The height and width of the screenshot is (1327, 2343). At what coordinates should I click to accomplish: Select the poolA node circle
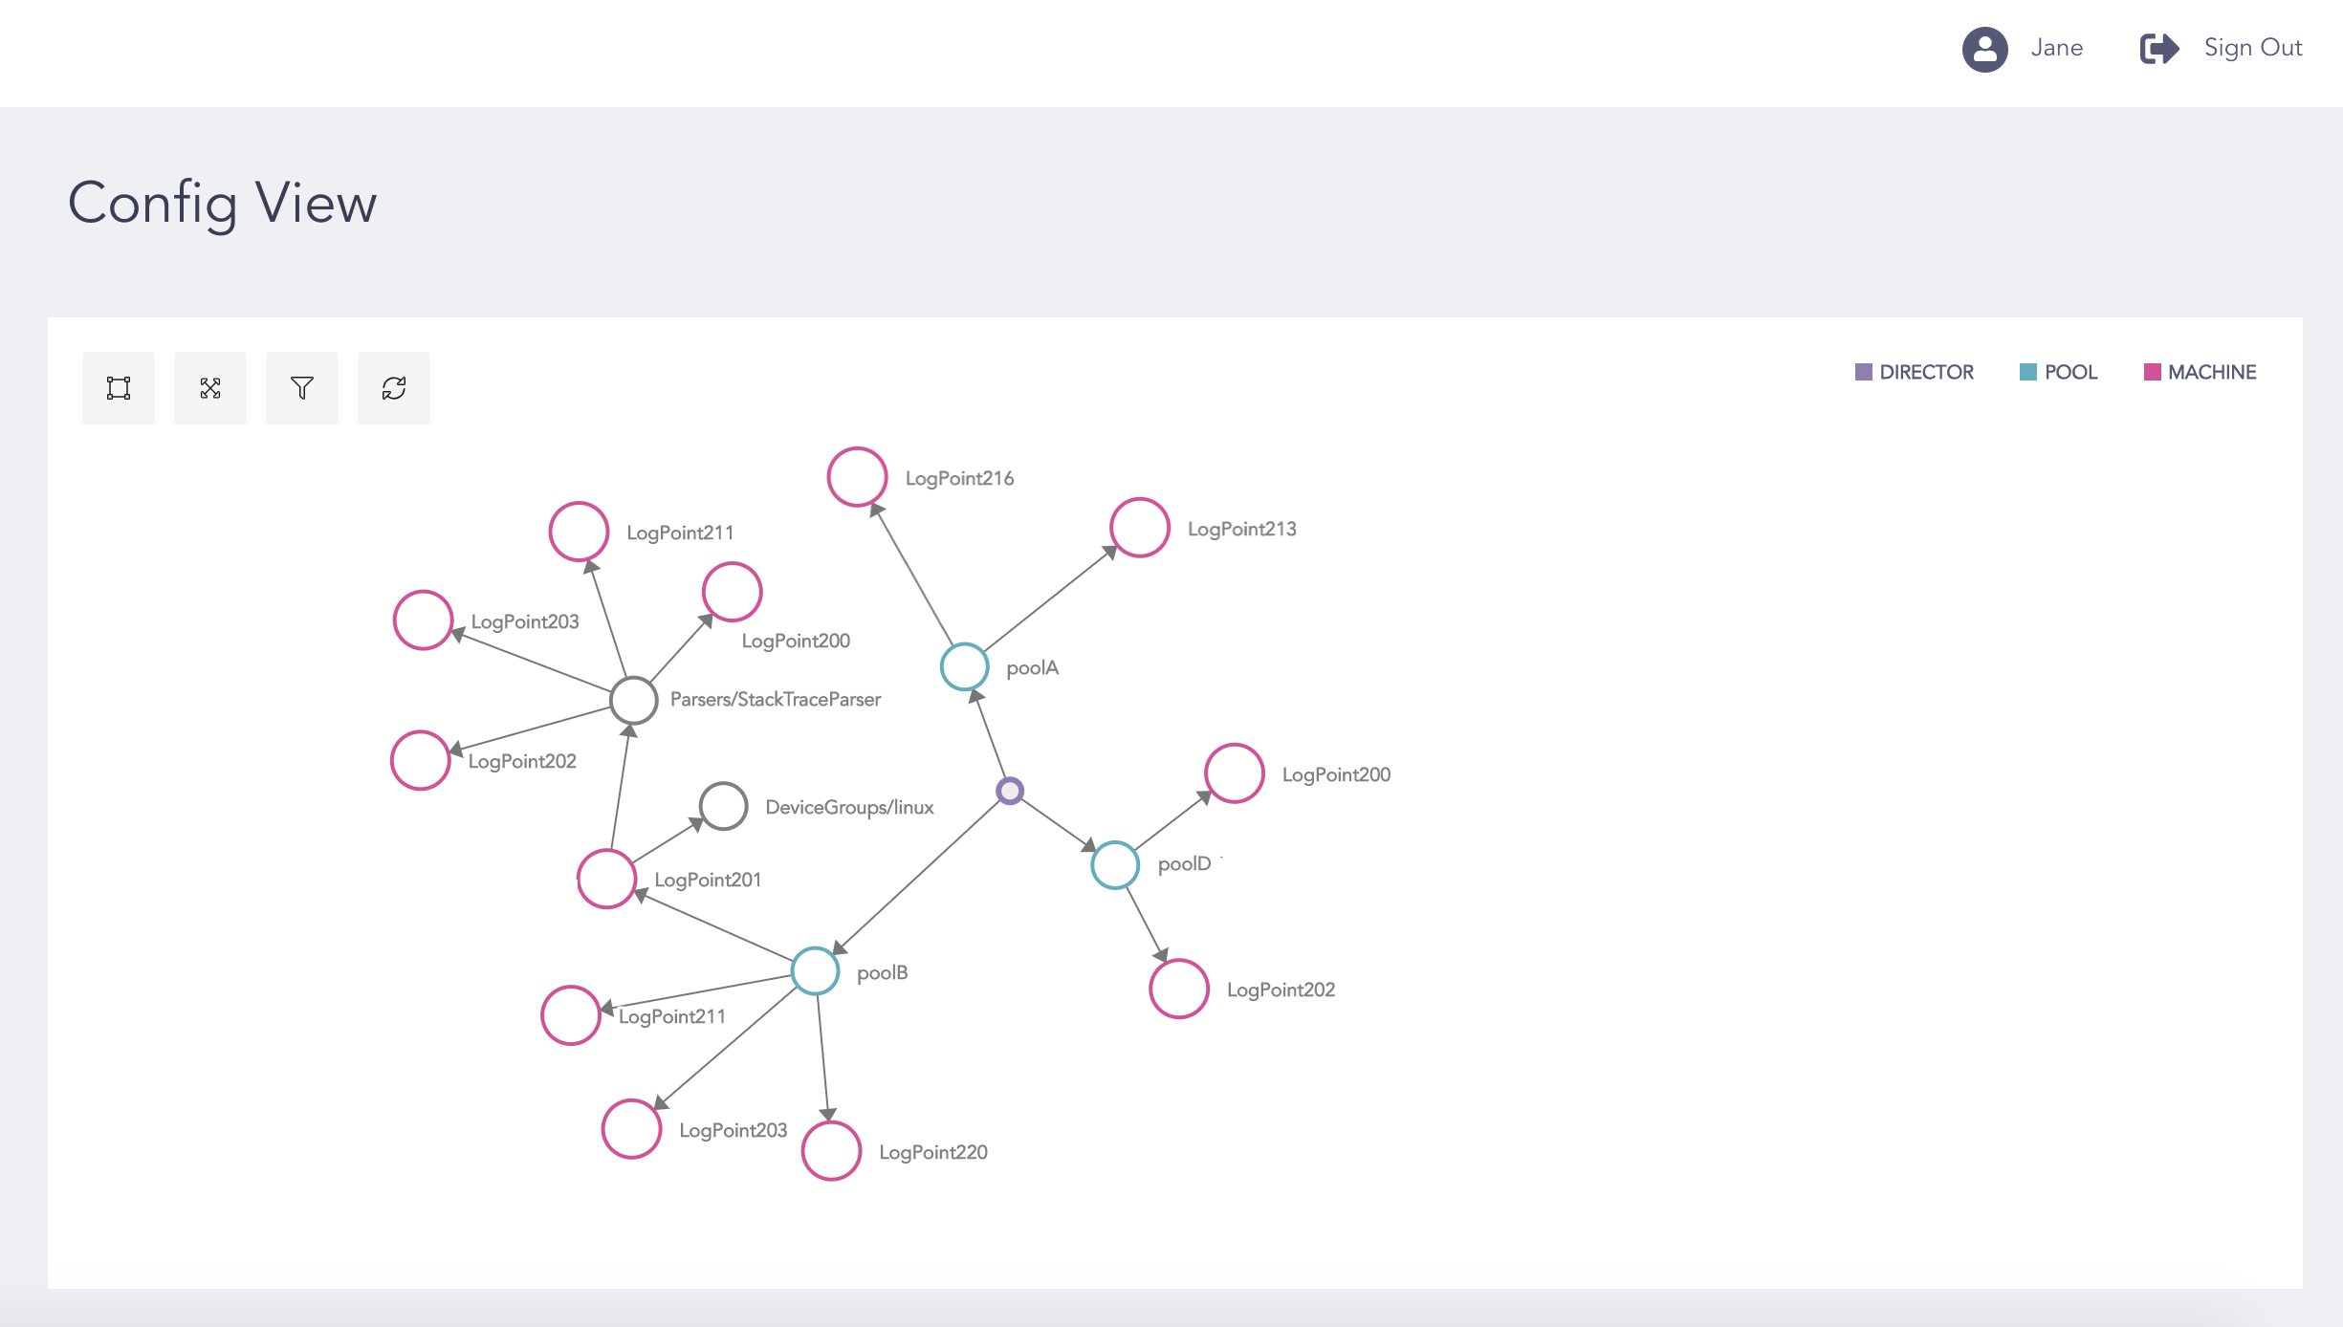tap(964, 667)
